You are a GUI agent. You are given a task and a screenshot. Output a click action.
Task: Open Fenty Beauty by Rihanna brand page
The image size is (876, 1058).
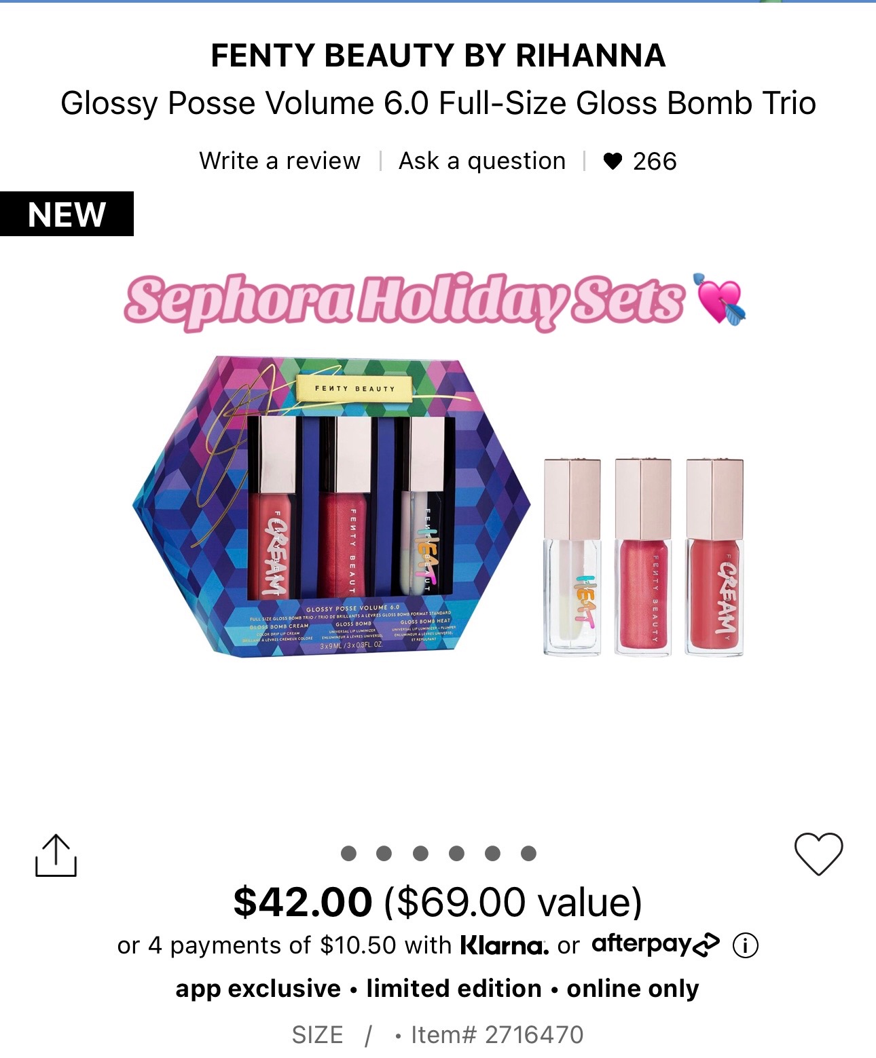(x=438, y=55)
